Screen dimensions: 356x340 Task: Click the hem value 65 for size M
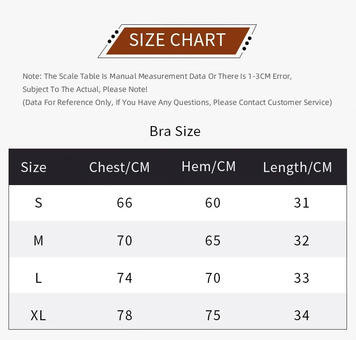pyautogui.click(x=213, y=241)
